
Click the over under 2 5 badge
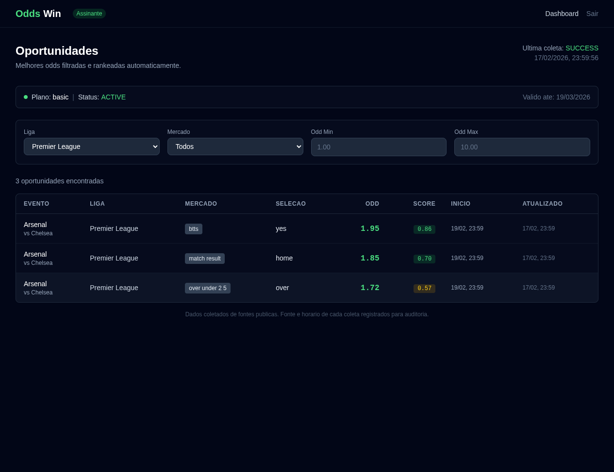(x=208, y=288)
